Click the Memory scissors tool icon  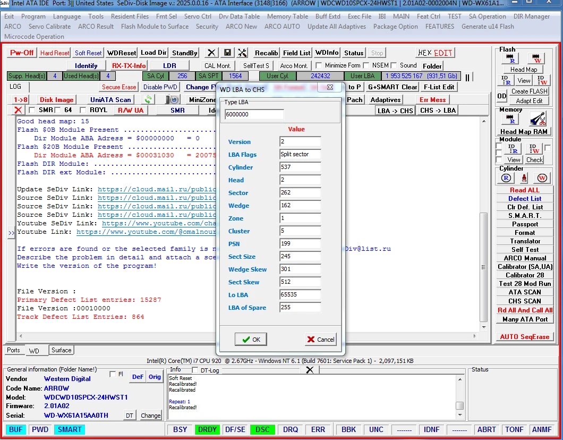click(538, 119)
